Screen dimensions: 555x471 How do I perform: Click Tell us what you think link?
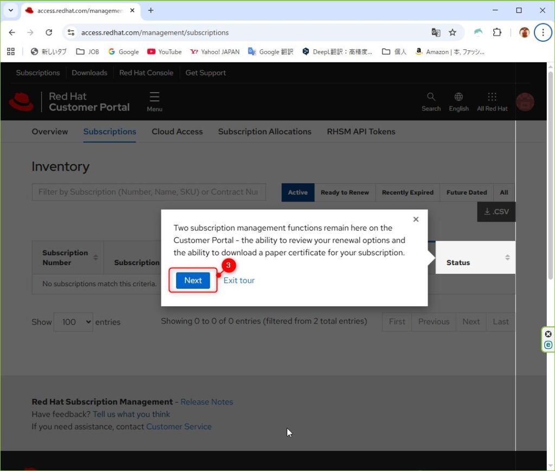tap(131, 414)
